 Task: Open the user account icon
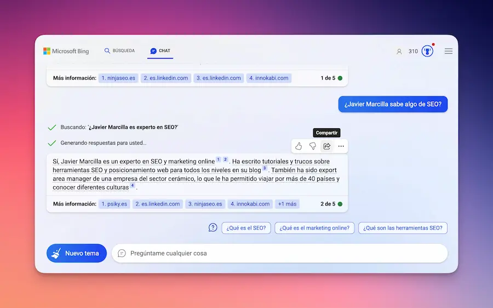point(399,52)
